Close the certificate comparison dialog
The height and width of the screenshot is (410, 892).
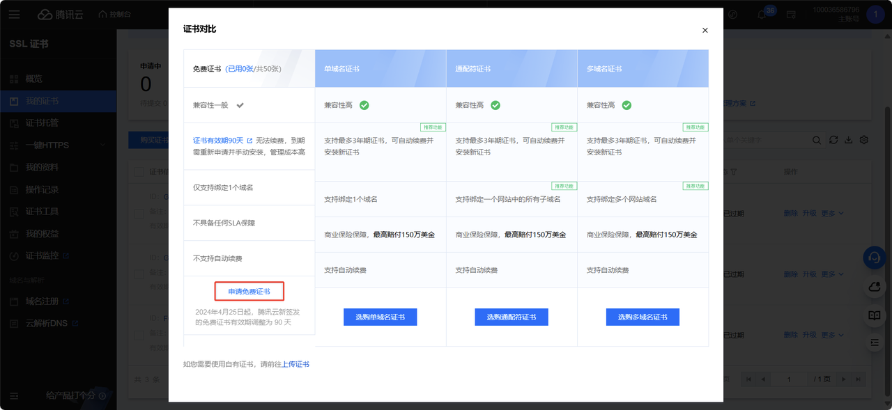[705, 31]
